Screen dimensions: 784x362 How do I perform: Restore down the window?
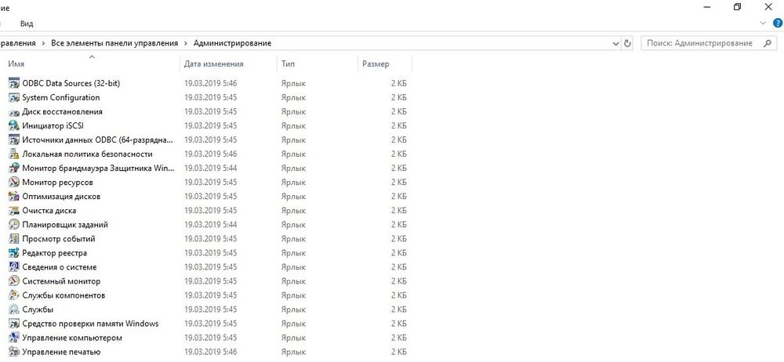(x=737, y=7)
